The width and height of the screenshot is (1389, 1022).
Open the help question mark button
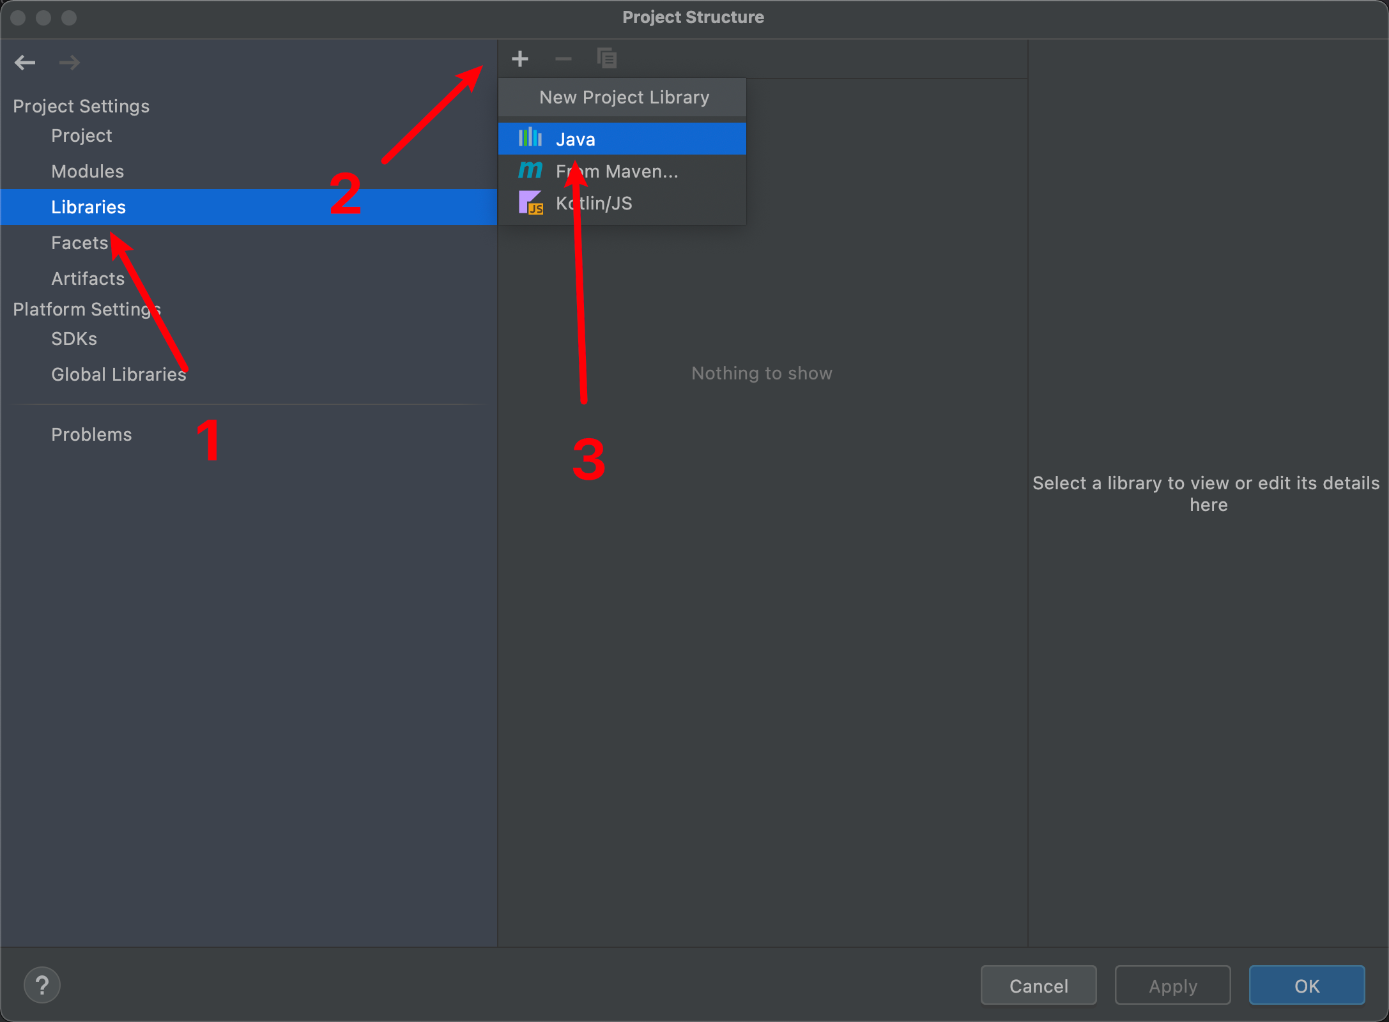tap(42, 985)
